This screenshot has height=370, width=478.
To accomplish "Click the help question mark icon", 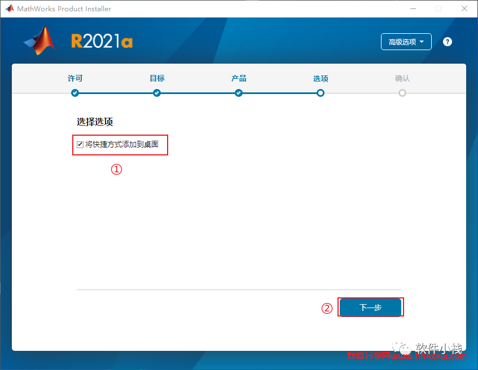I will [447, 42].
